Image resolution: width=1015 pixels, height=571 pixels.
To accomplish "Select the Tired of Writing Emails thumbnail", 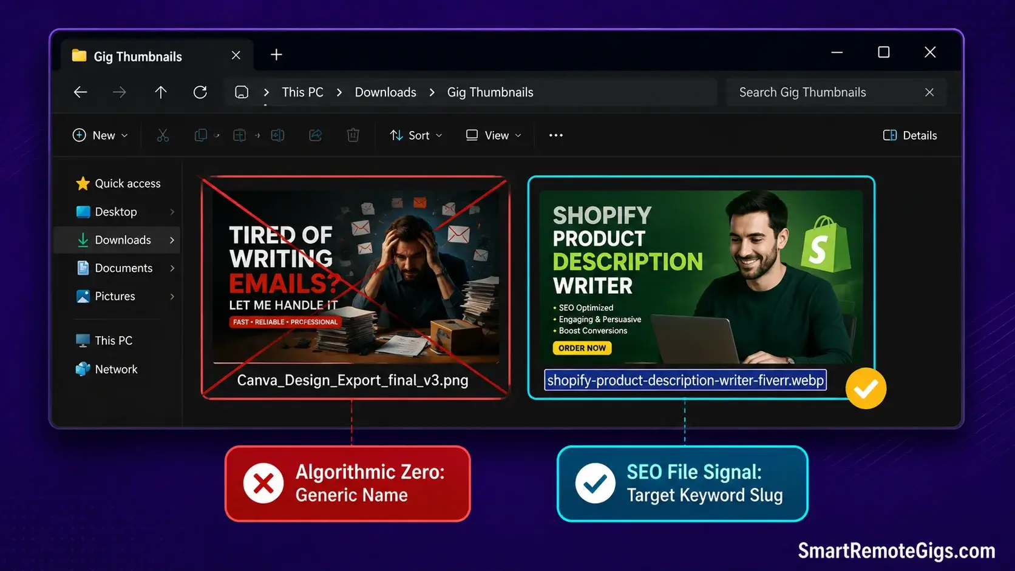I will [x=356, y=277].
